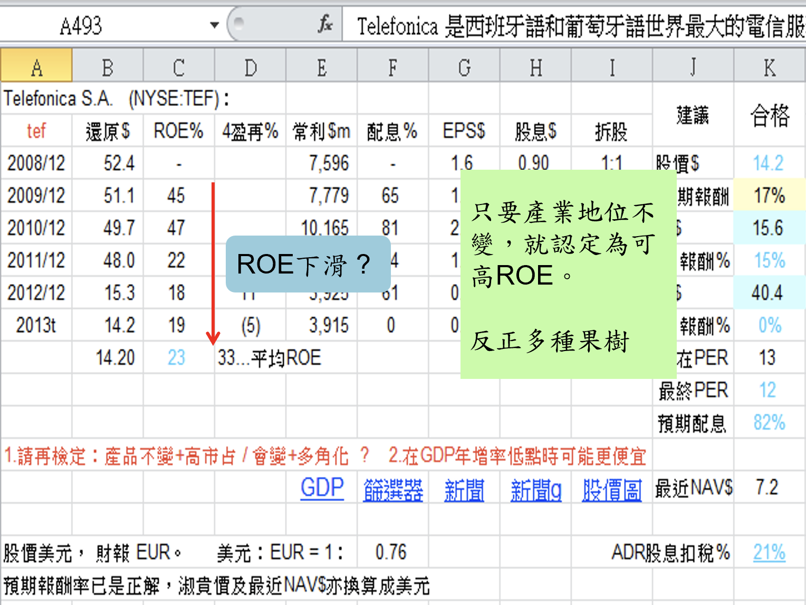Click the 15.6 value in column K
Viewport: 806px width, 605px height.
(768, 228)
